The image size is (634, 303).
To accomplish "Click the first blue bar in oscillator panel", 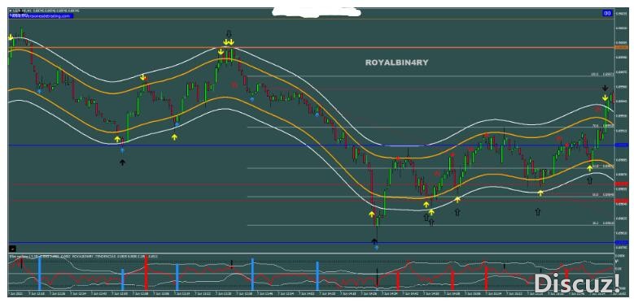I will [40, 274].
